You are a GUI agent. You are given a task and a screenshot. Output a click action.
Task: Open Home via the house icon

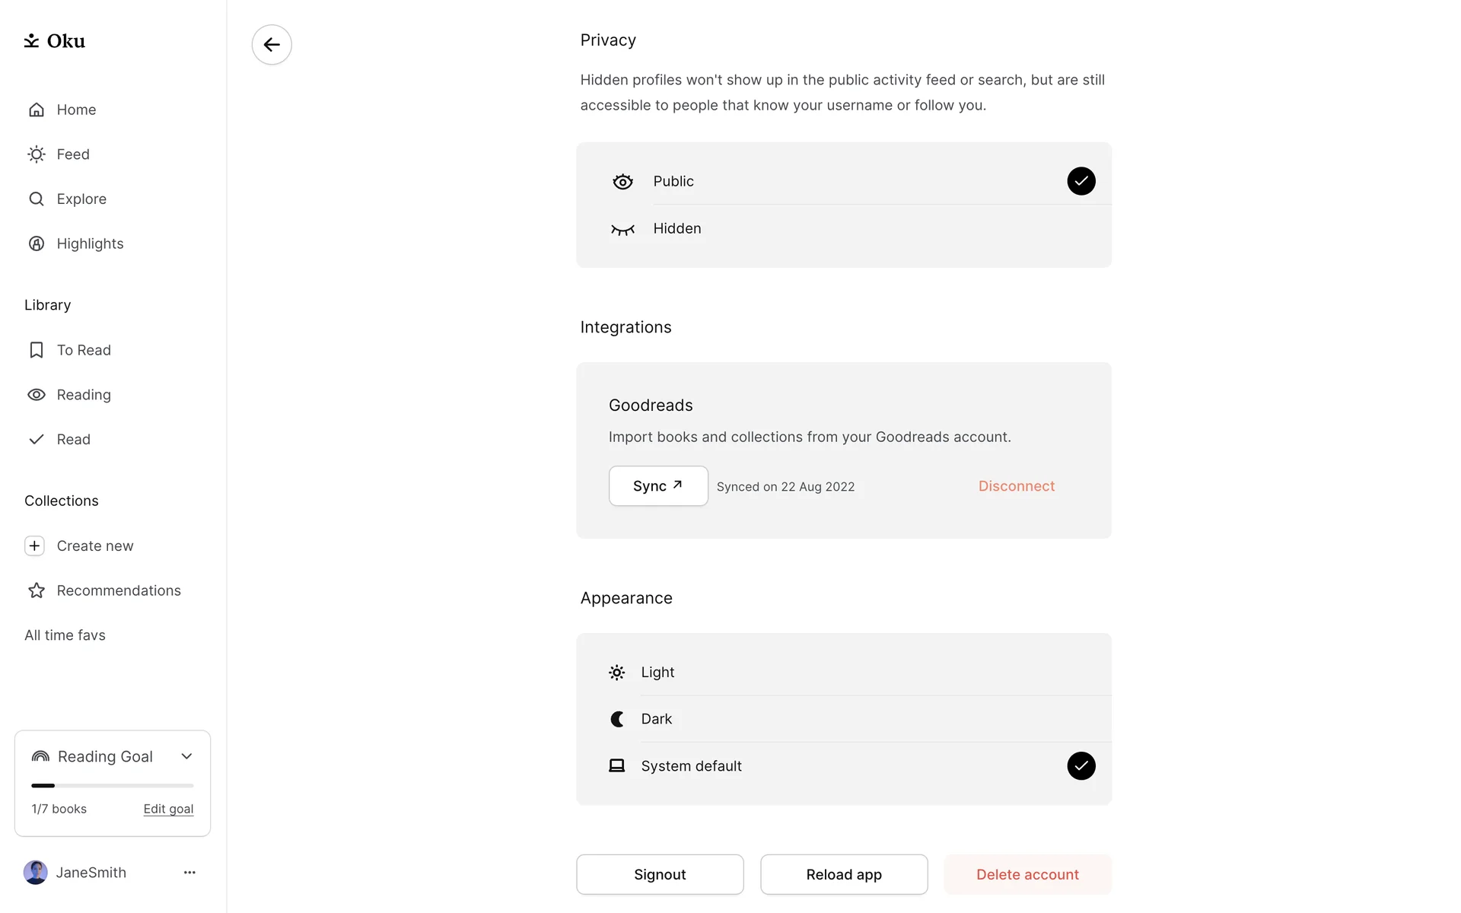click(x=37, y=110)
